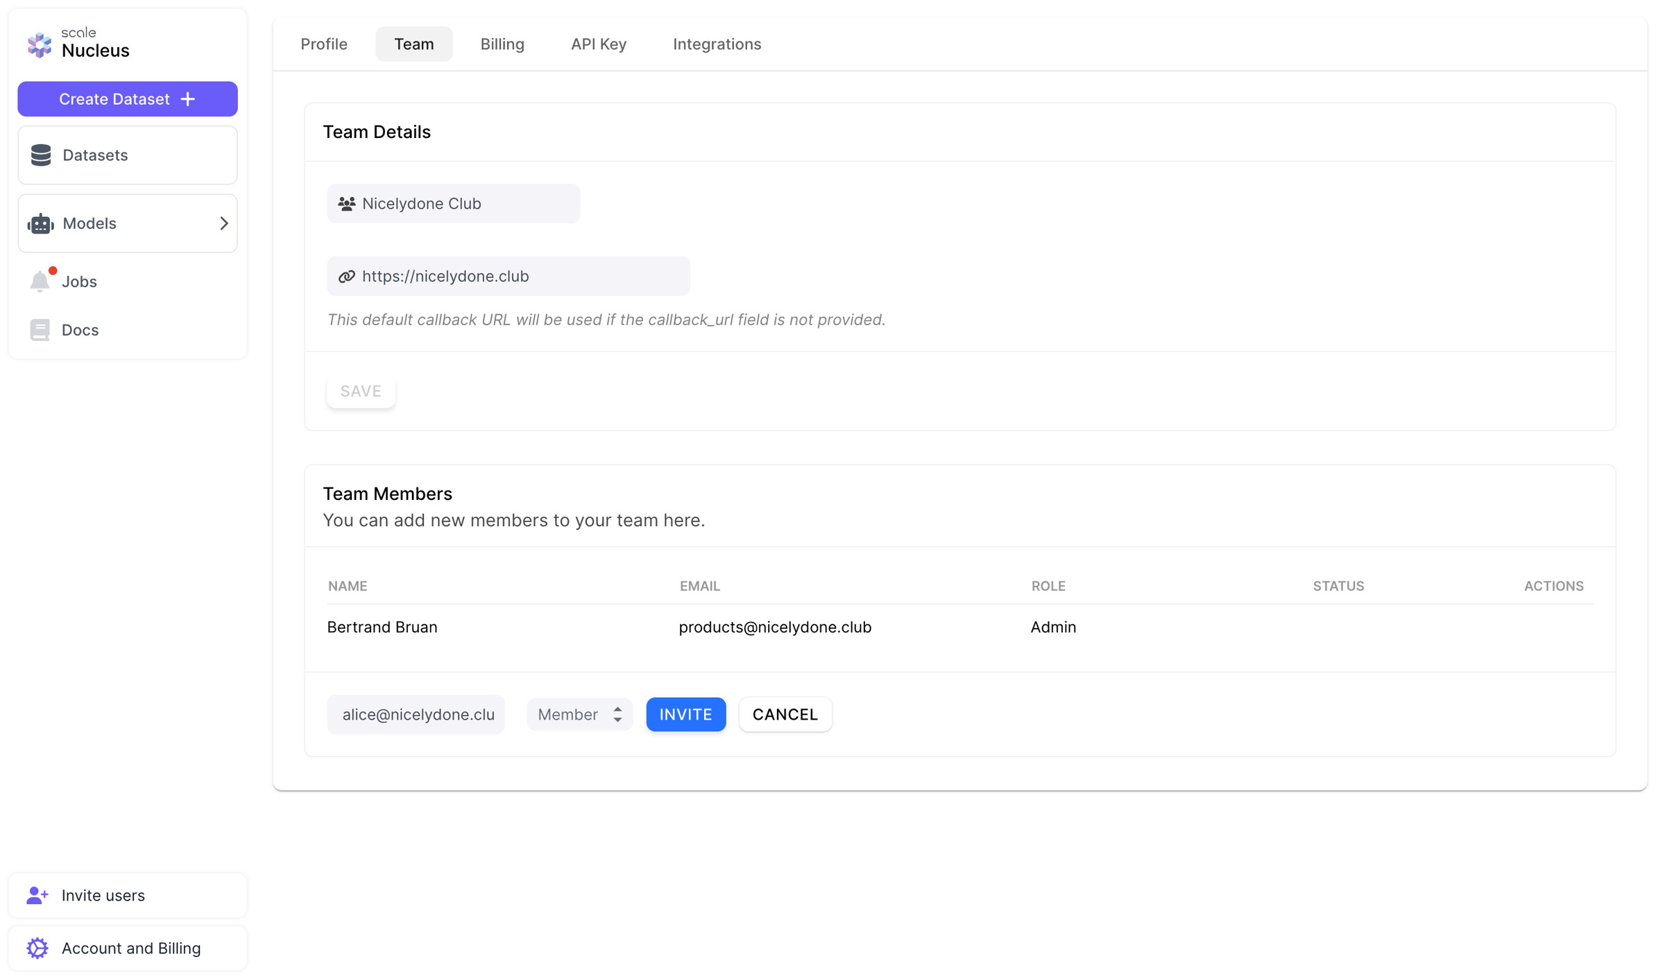Expand the Models submenu chevron
1665x979 pixels.
(223, 223)
